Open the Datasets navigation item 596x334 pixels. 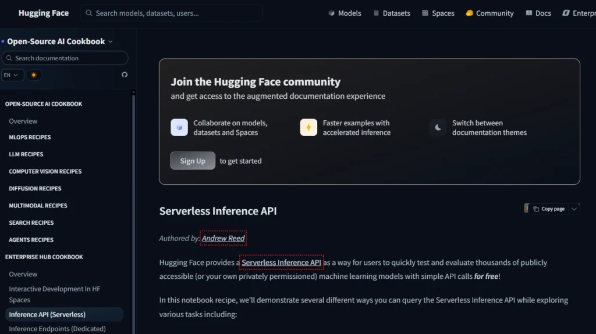point(392,13)
